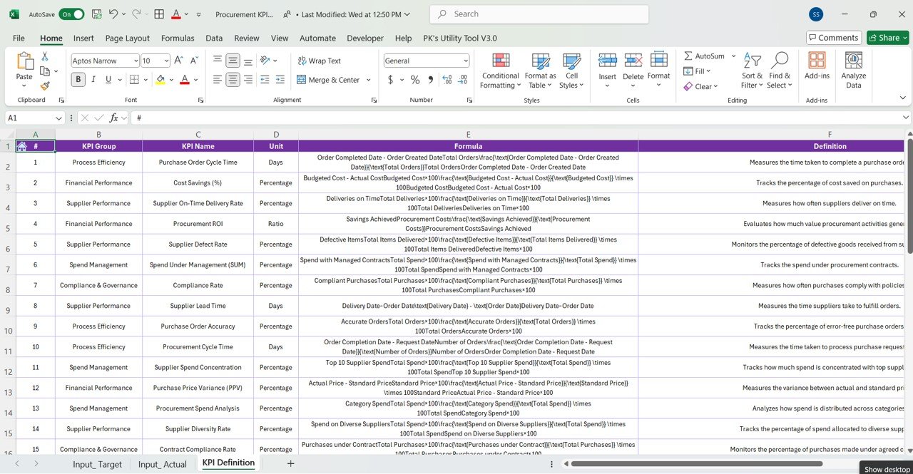Switch to the Formulas ribbon tab

pos(178,38)
